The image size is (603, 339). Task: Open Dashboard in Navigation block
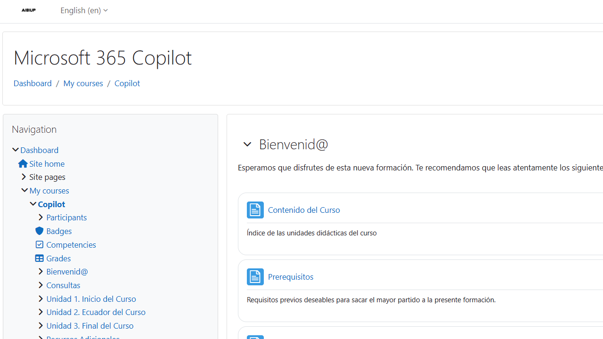pyautogui.click(x=40, y=150)
